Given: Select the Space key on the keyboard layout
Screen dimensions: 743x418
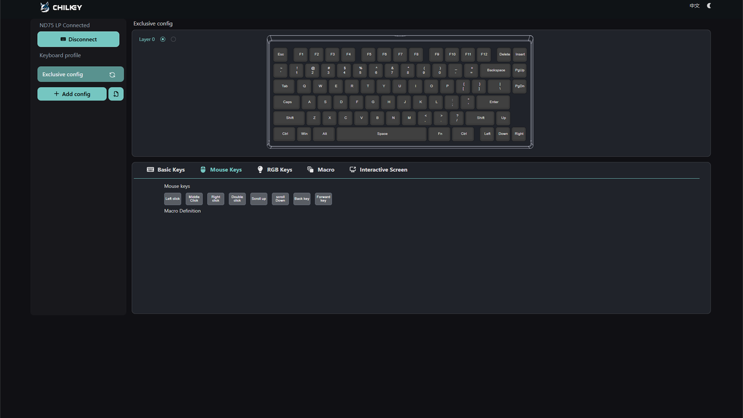Looking at the screenshot, I should 382,134.
